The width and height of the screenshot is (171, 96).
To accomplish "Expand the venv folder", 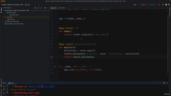I will coord(6,17).
